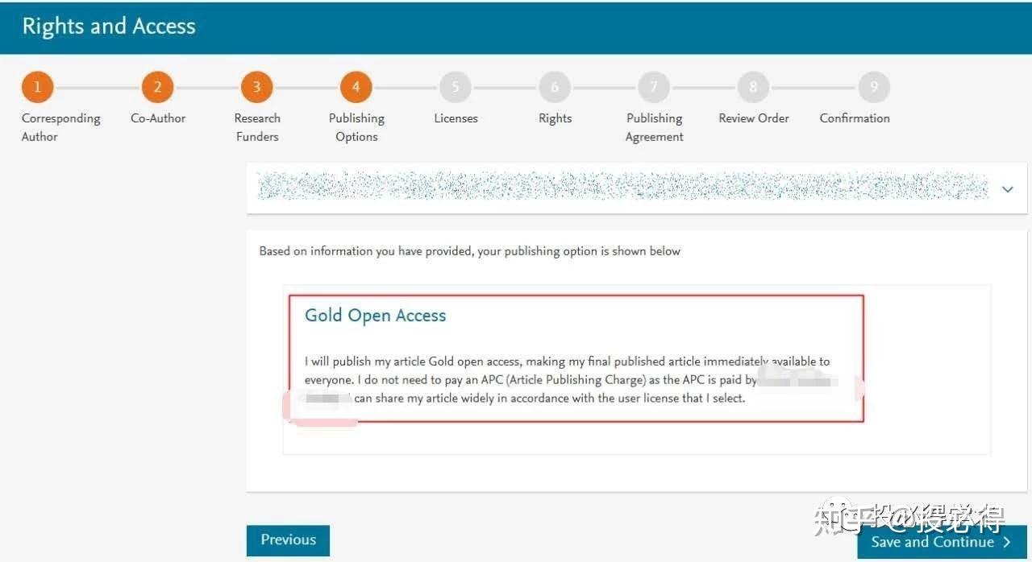Click the progress line between steps 4 and 5
Viewport: 1032px width, 562px height.
(406, 86)
